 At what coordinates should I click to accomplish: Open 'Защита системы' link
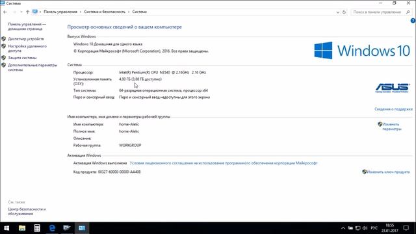point(22,58)
